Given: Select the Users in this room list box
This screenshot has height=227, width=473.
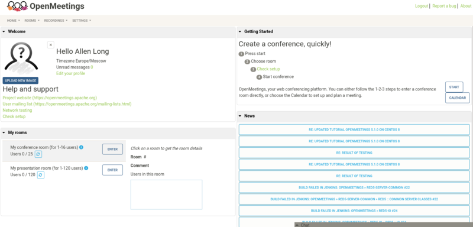Looking at the screenshot, I should click(x=166, y=194).
